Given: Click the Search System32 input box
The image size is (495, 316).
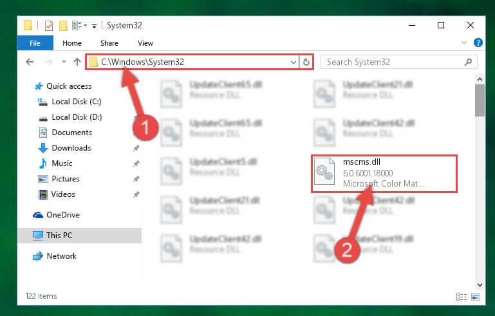Looking at the screenshot, I should pyautogui.click(x=393, y=62).
